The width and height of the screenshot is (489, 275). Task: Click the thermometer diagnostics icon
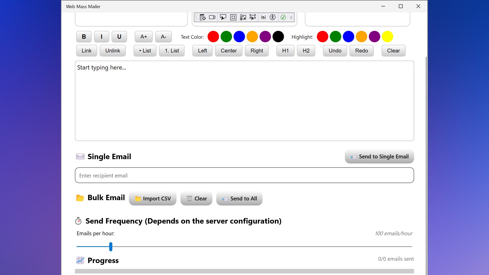click(243, 17)
